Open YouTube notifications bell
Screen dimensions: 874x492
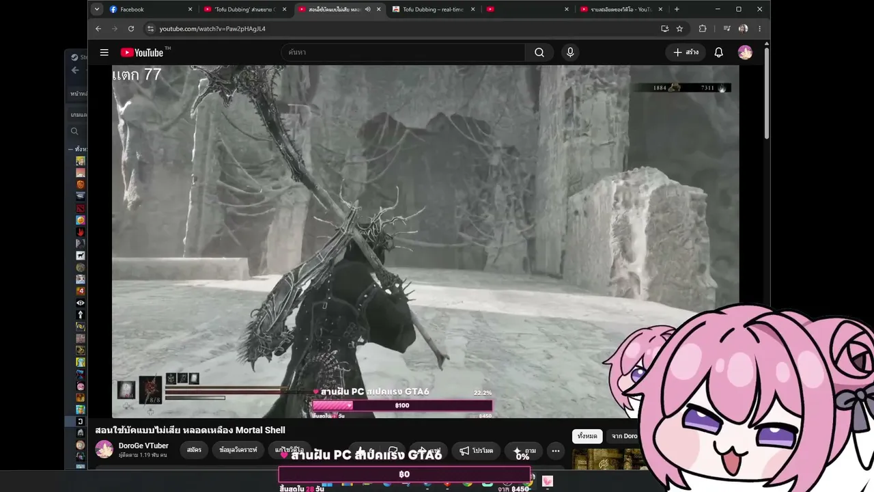718,53
